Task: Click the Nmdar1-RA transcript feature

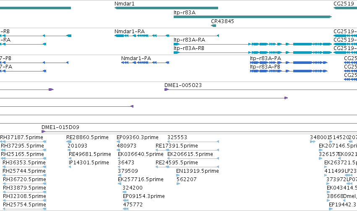Action: point(167,36)
